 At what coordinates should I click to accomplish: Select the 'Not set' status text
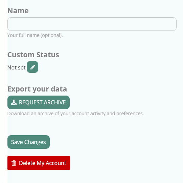point(16,67)
